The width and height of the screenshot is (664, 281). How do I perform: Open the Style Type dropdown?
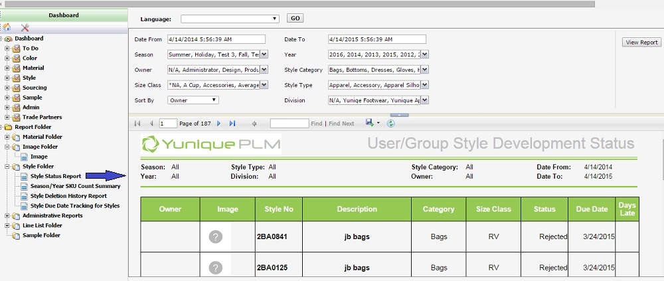click(x=425, y=85)
